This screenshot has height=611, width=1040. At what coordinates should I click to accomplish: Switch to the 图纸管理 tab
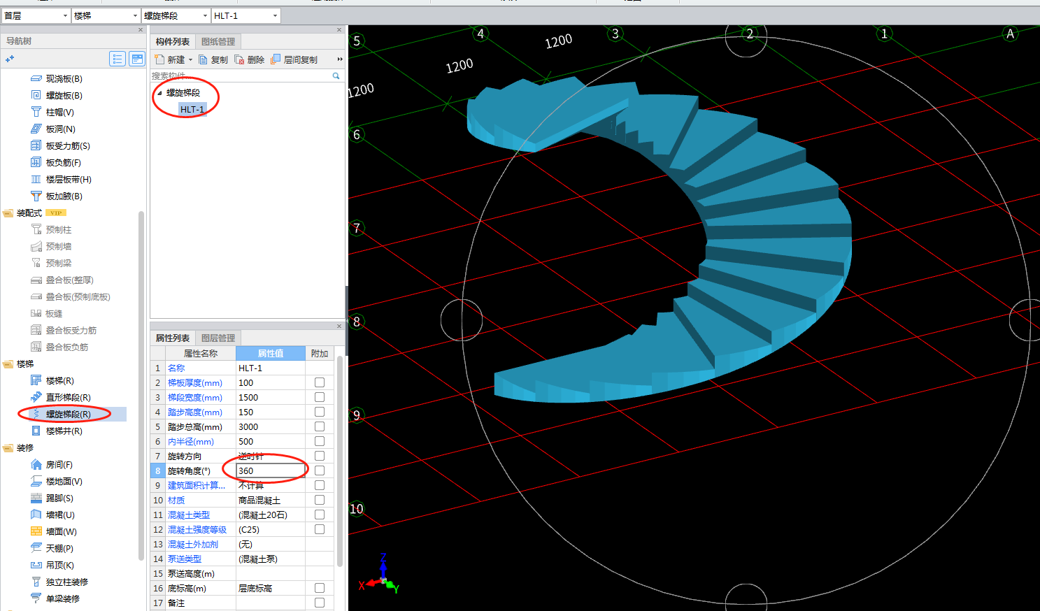(x=218, y=42)
